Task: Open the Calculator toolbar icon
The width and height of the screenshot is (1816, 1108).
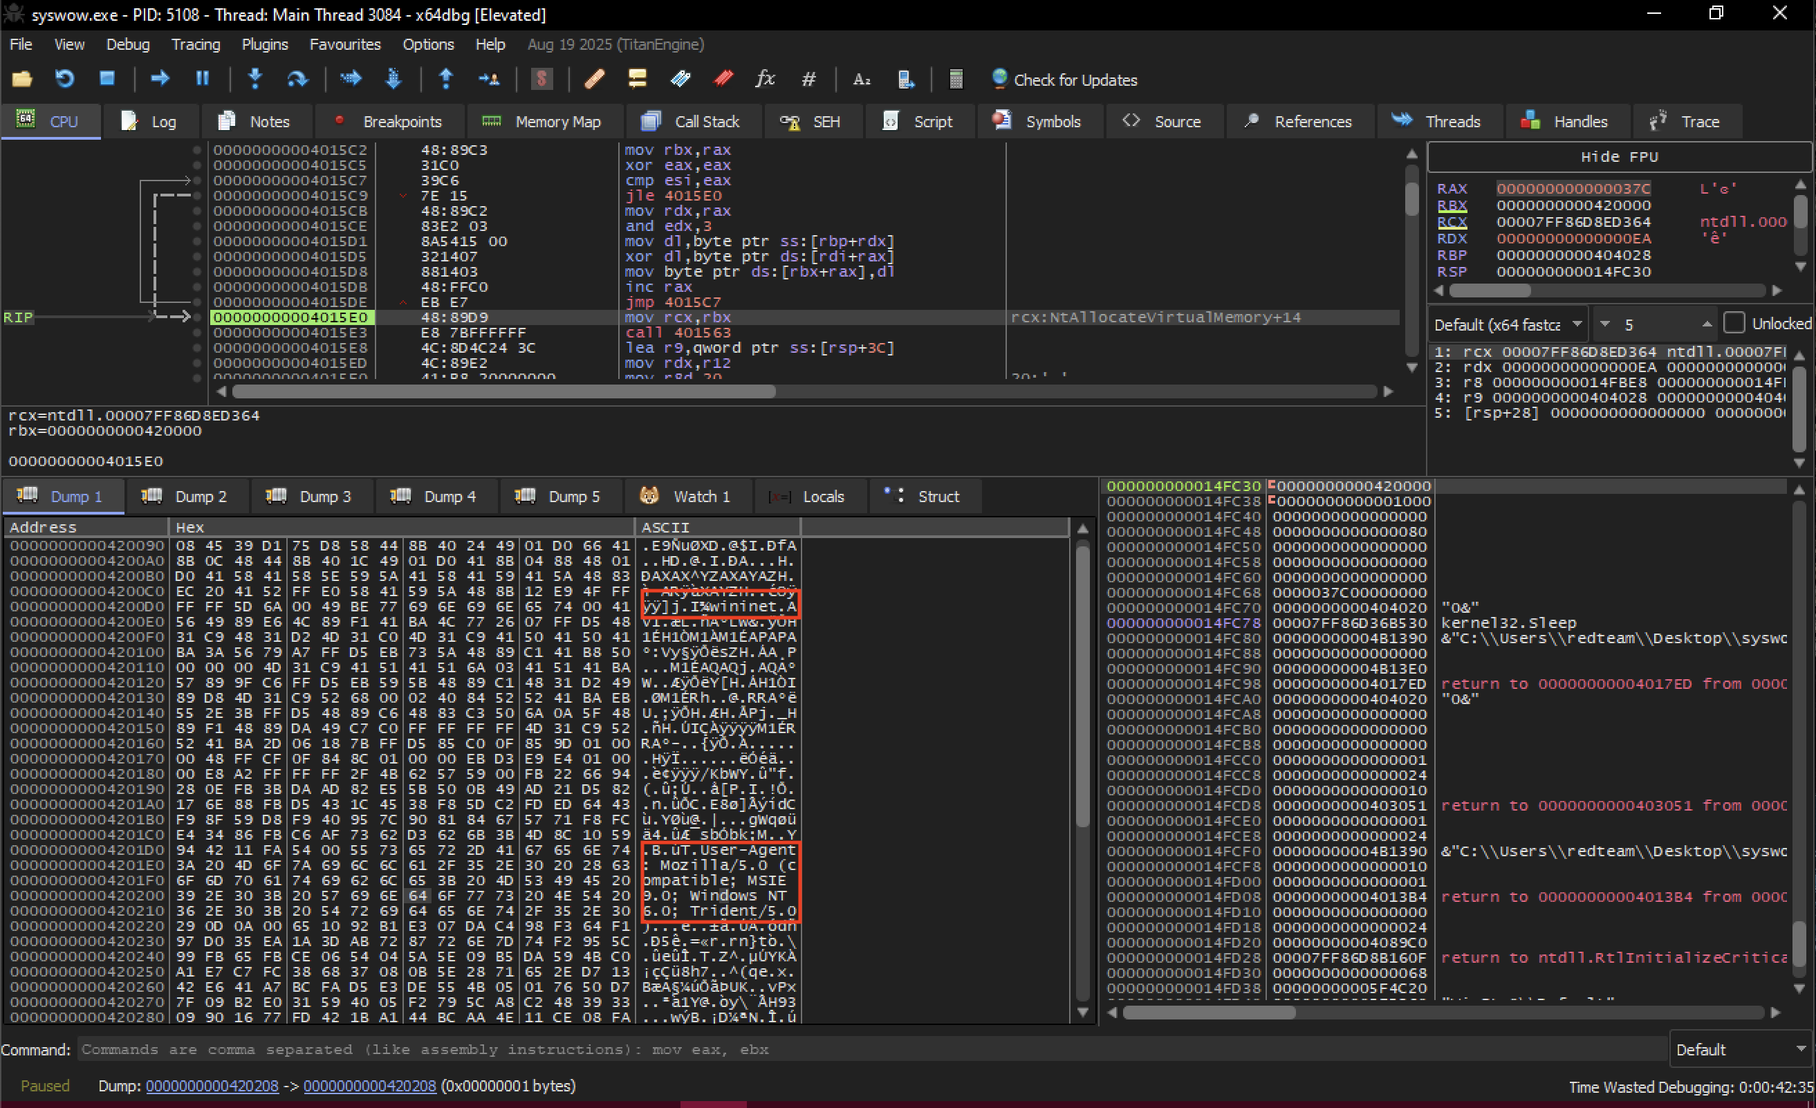Action: point(956,79)
